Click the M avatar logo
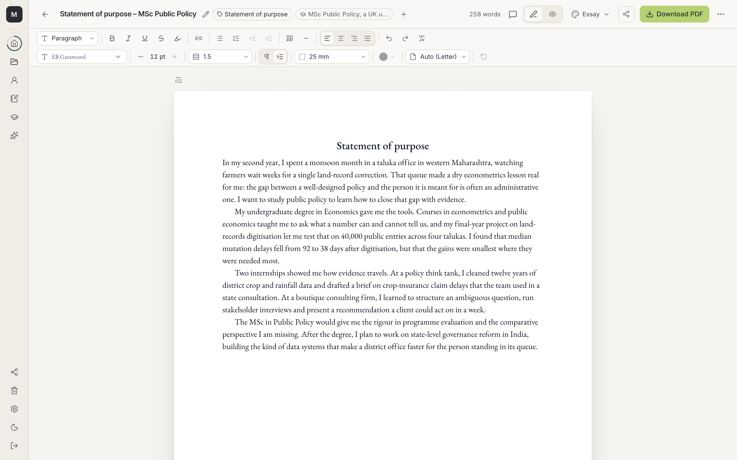Screen dimensions: 737x460 (14, 14)
